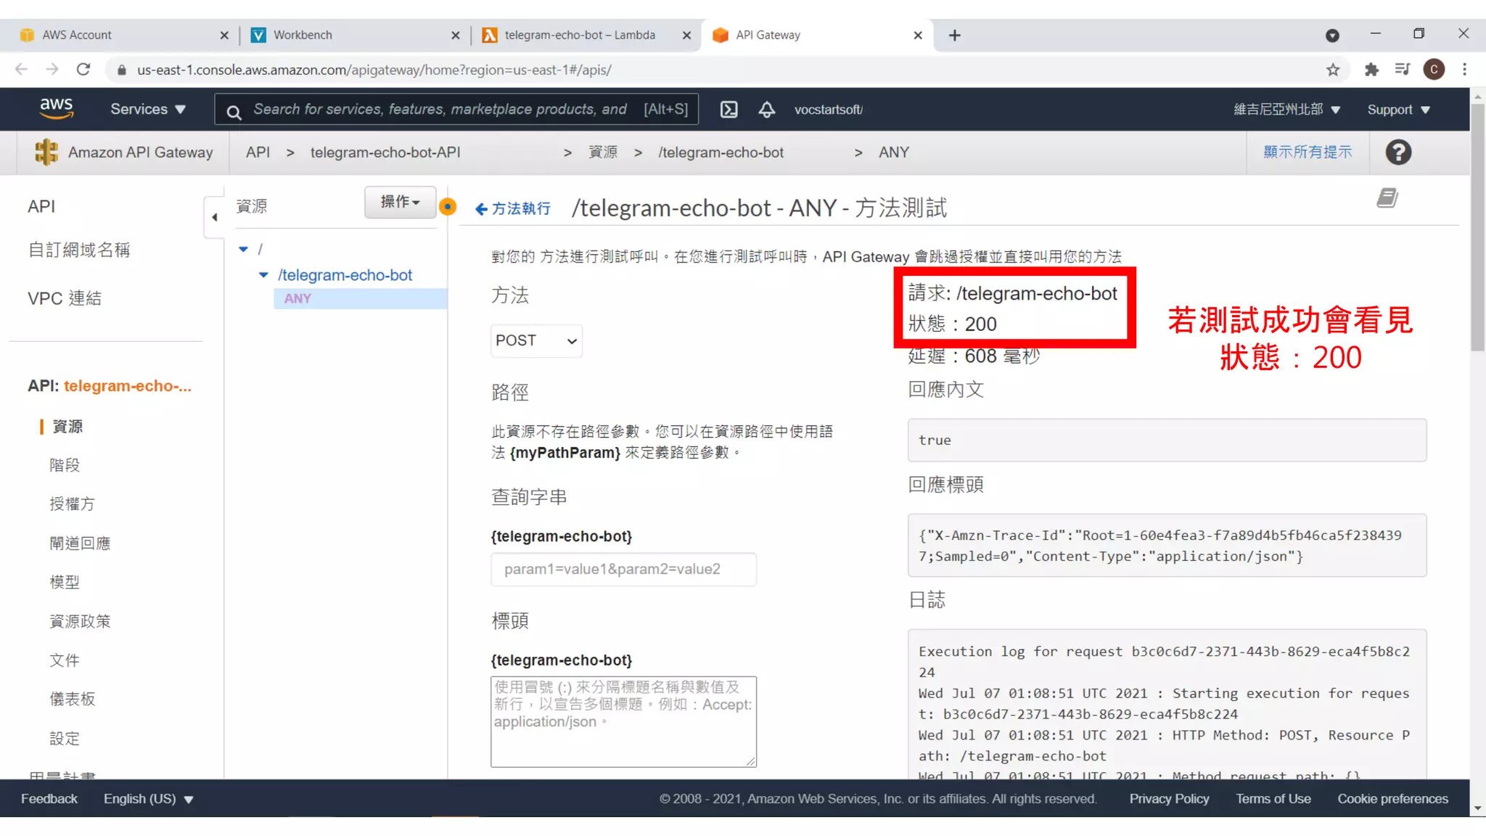This screenshot has width=1486, height=836.
Task: Click telegram-echo-bot-API breadcrumb
Action: coord(385,152)
